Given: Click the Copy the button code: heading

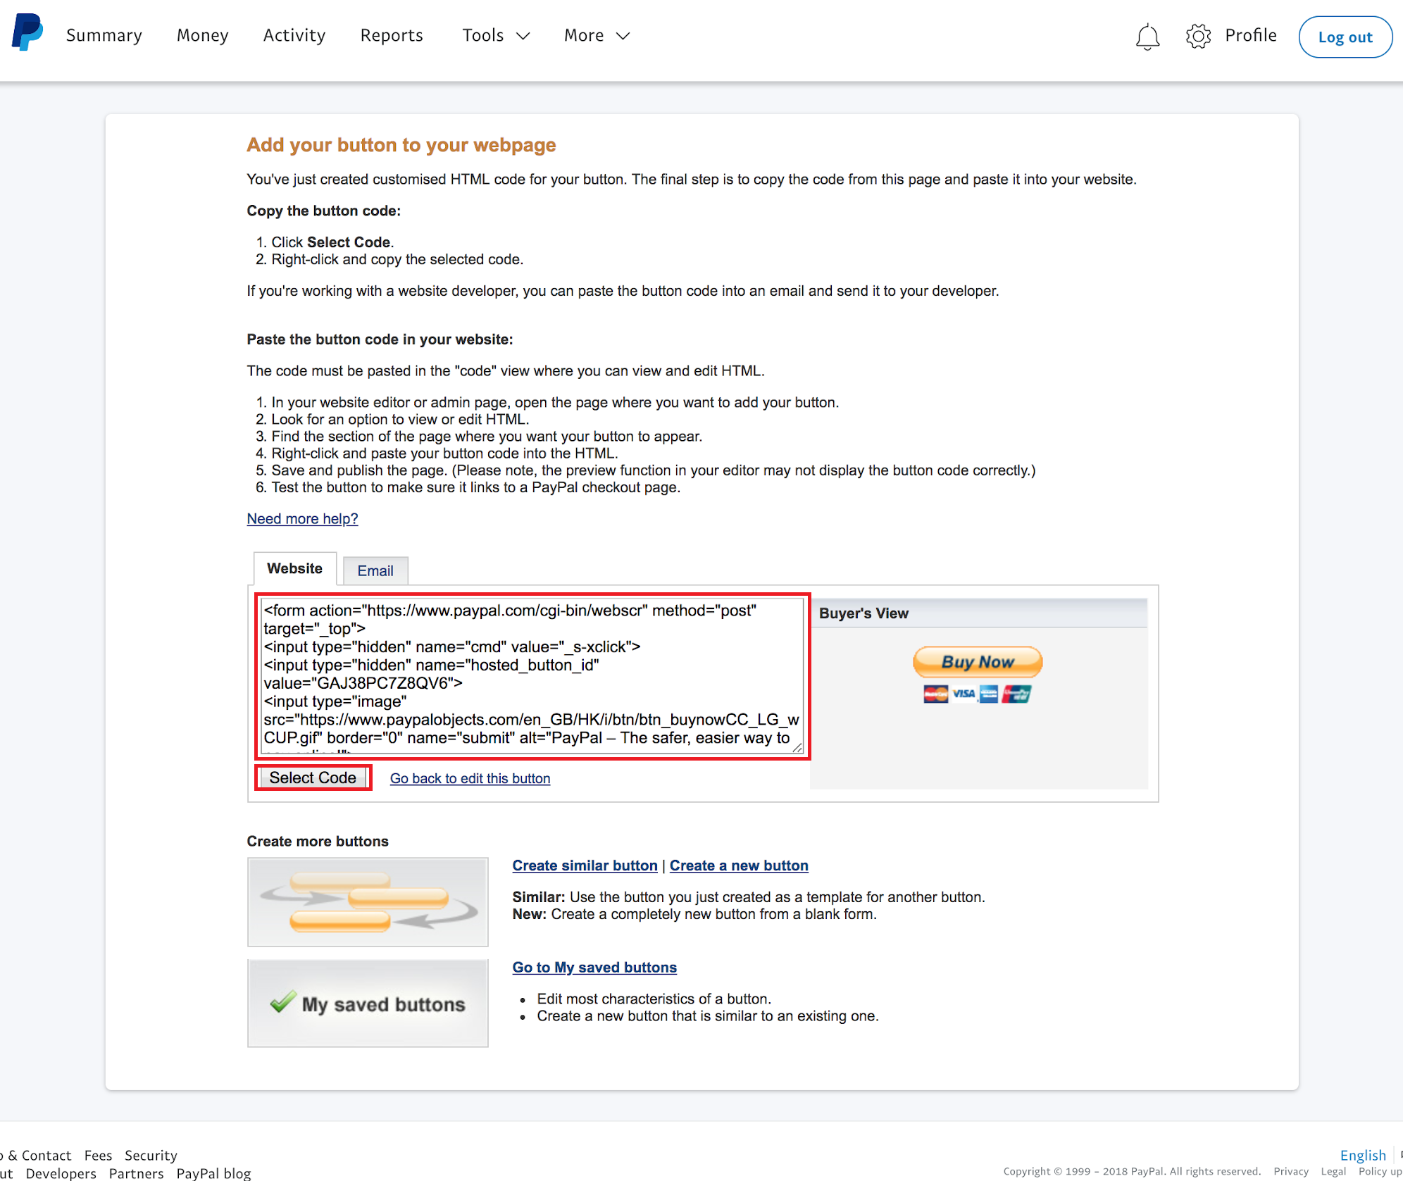Looking at the screenshot, I should tap(323, 211).
